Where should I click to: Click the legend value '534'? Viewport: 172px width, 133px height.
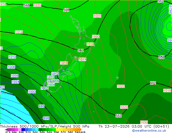[x=42, y=132]
